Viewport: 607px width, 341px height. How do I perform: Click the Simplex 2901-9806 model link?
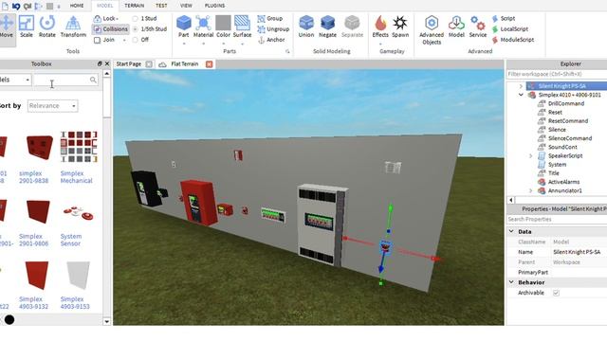click(x=34, y=240)
